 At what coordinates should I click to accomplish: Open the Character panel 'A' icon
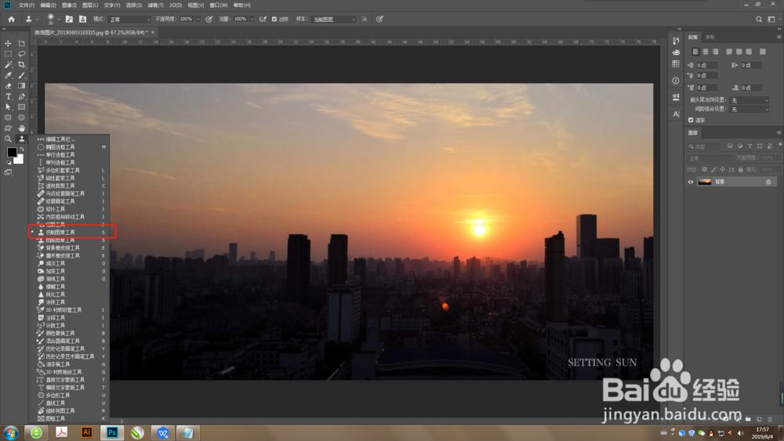pyautogui.click(x=676, y=114)
